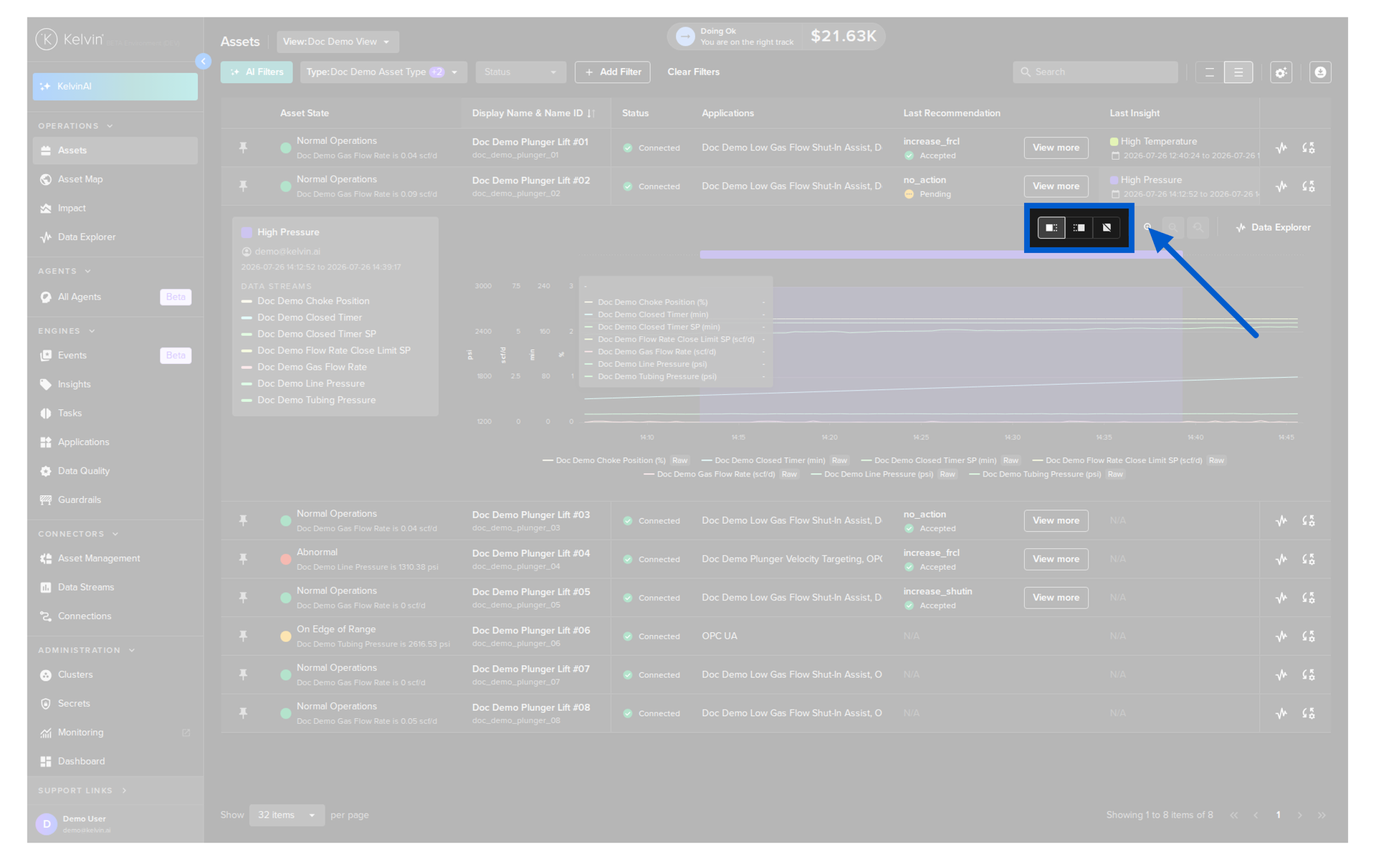Click the High Pressure purple color swatch

tap(247, 233)
